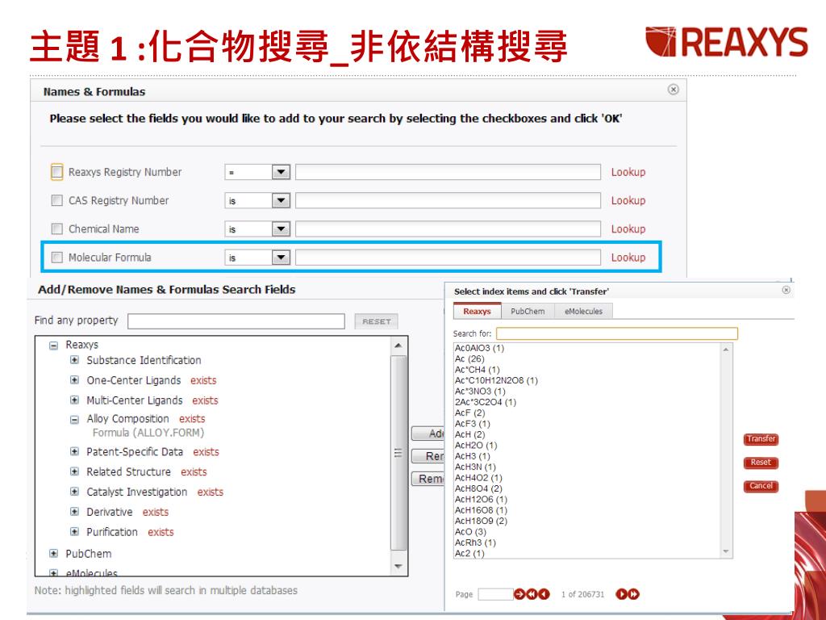Select index item AcO (3)
The image size is (826, 620).
(x=470, y=531)
